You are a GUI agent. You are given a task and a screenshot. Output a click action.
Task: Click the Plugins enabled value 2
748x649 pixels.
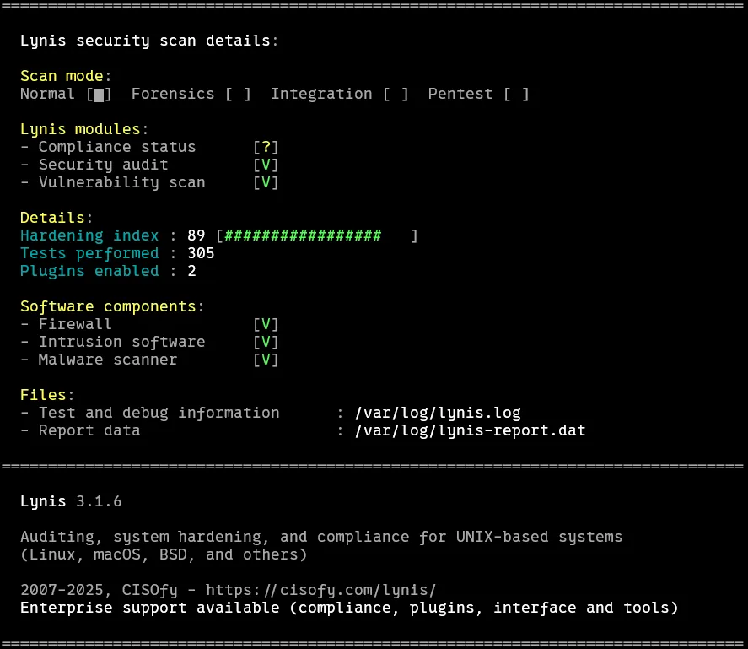pyautogui.click(x=191, y=272)
